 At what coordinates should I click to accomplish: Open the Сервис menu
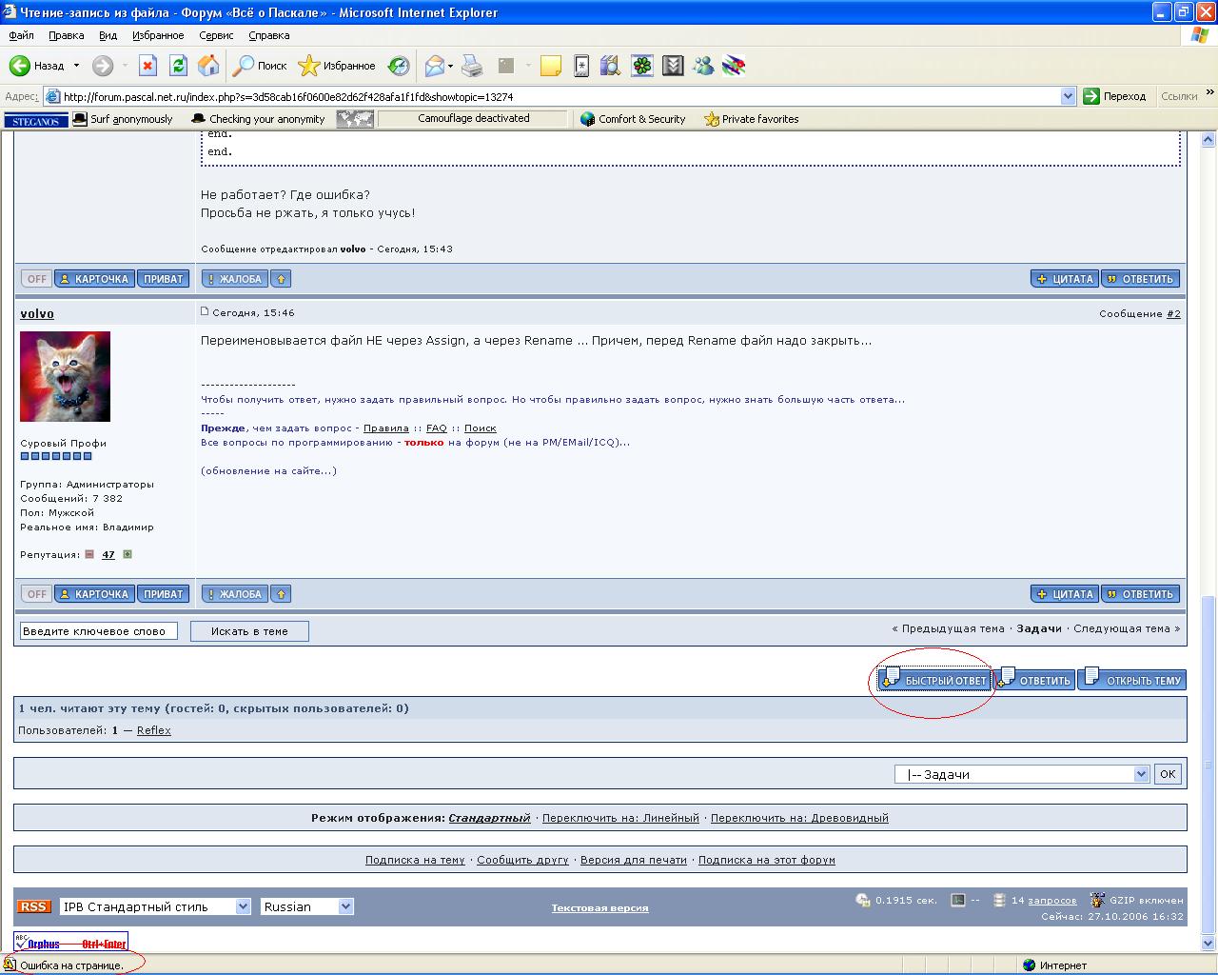[x=216, y=35]
